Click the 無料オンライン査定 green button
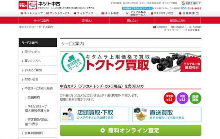 tap(130, 131)
